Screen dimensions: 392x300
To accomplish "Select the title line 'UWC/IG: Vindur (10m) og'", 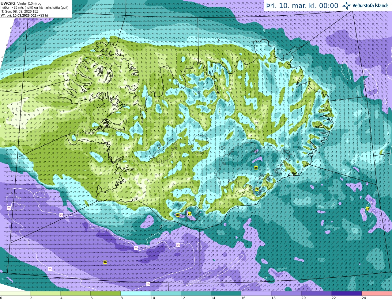I will pos(21,3).
